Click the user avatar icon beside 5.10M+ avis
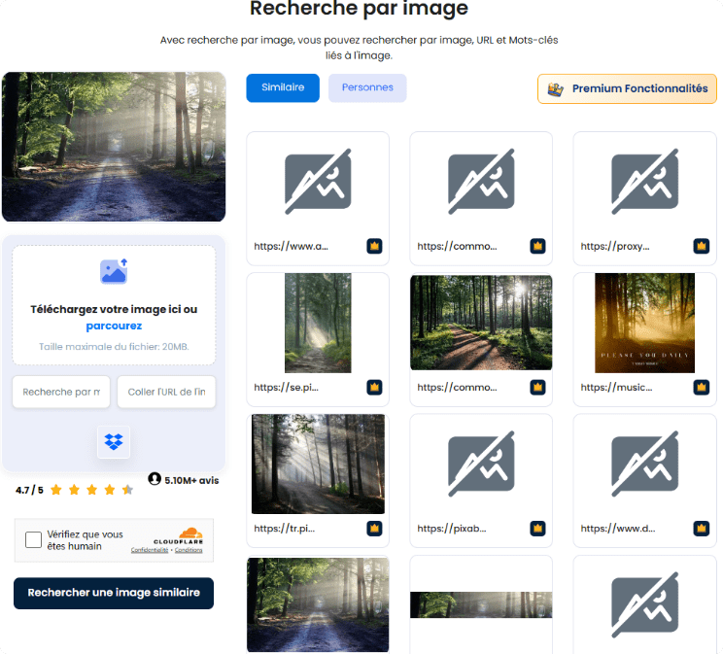 click(155, 479)
